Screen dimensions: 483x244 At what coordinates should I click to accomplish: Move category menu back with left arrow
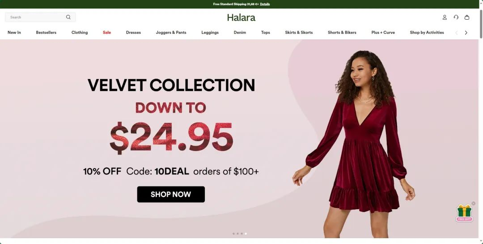tap(457, 33)
